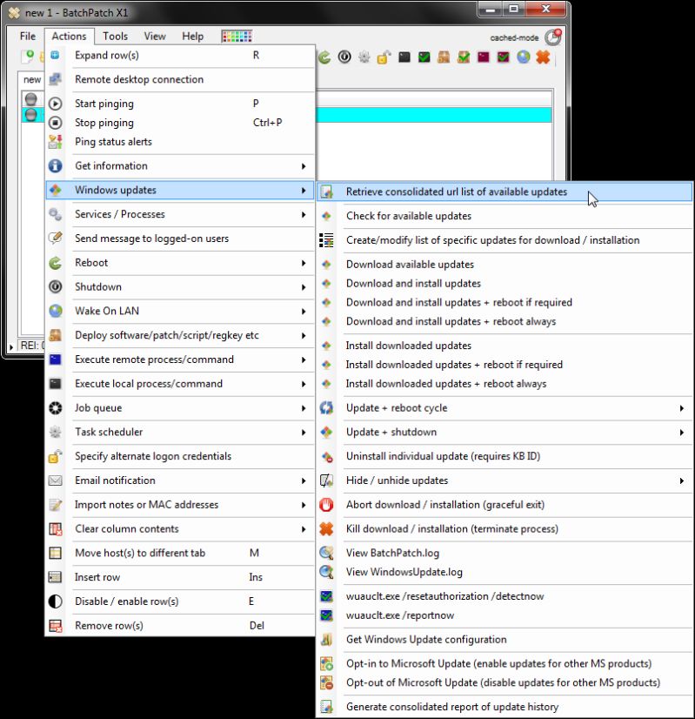Select Check for available updates
Image resolution: width=695 pixels, height=719 pixels.
point(505,216)
